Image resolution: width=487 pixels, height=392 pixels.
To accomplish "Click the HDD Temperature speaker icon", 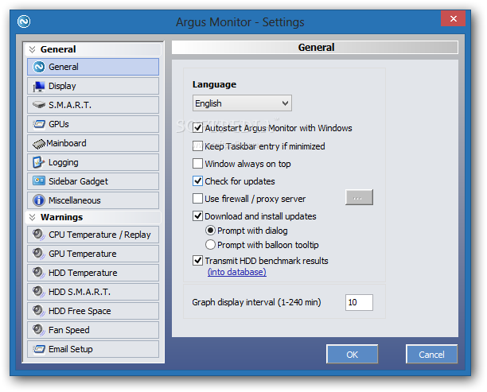I will (39, 273).
